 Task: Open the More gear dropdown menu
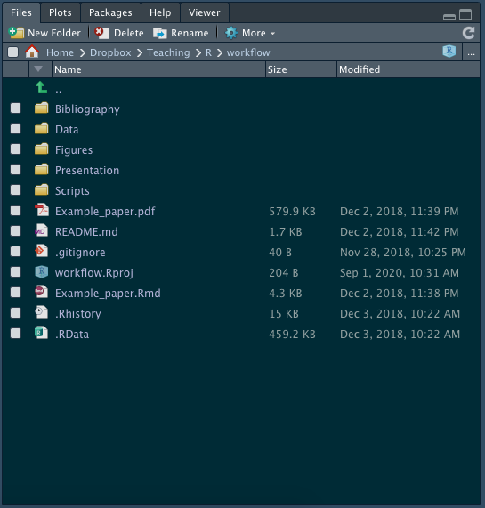pos(250,33)
